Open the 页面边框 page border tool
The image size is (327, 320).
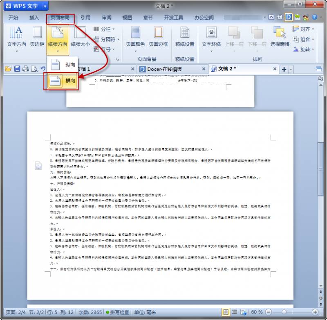pos(158,36)
